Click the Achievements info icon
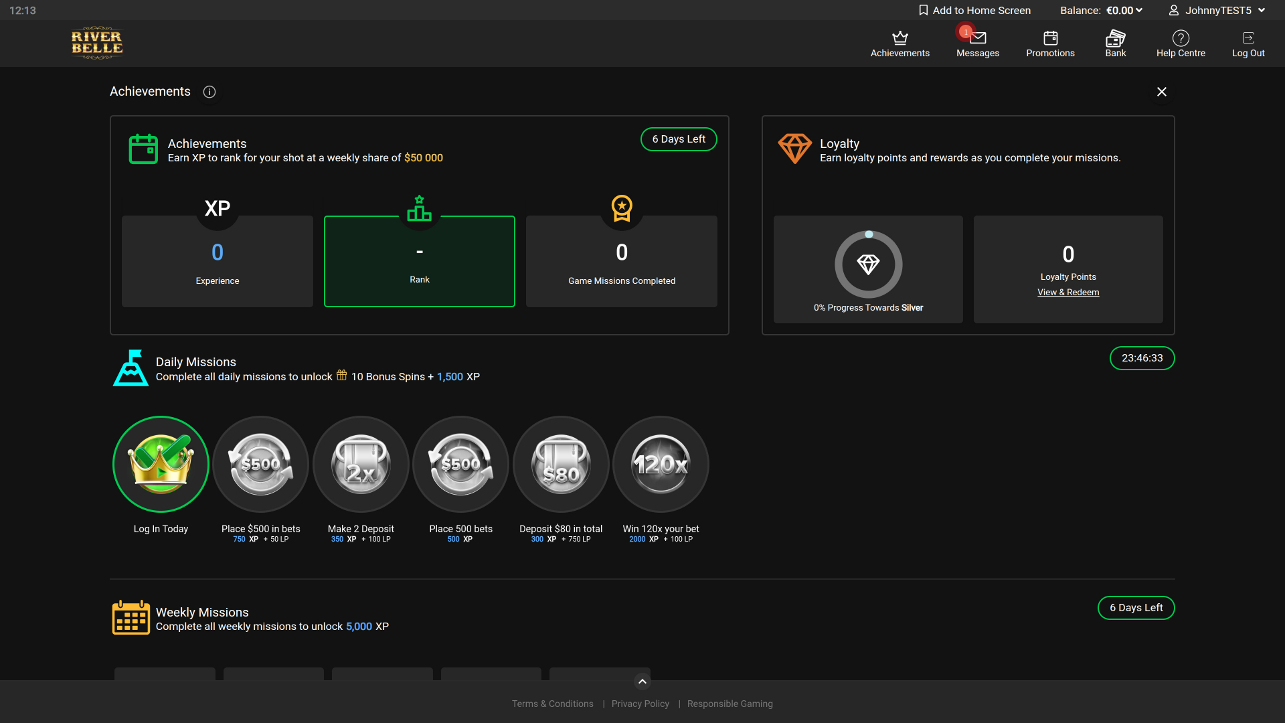 (x=209, y=92)
